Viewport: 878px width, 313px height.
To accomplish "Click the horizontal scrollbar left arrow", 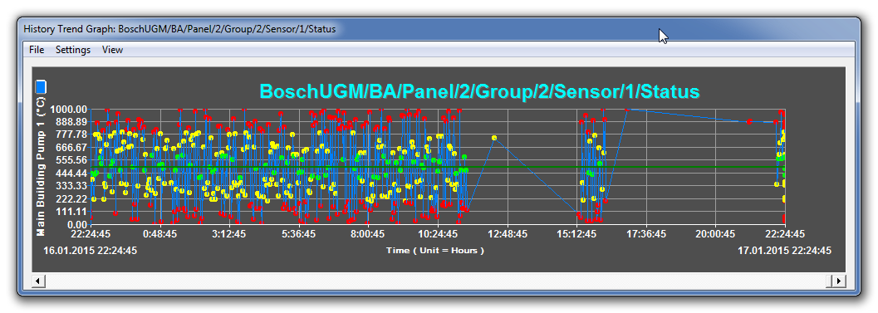I will [37, 281].
